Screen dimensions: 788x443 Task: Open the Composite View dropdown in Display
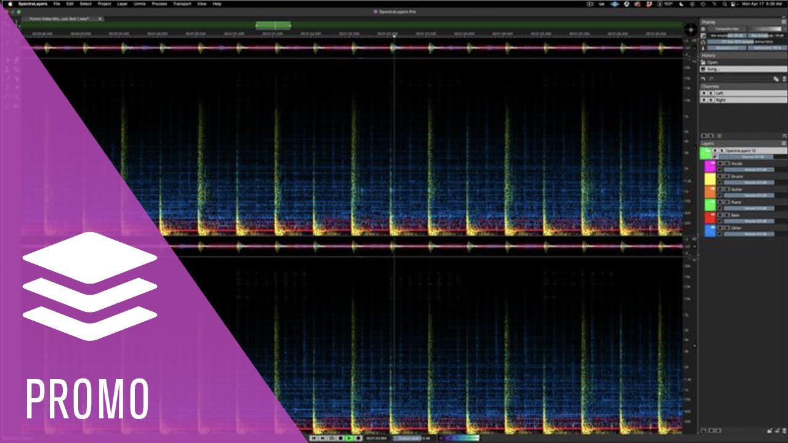point(730,28)
